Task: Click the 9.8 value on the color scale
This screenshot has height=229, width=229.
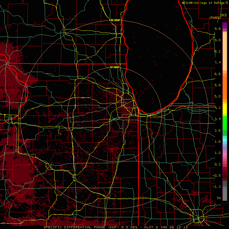Action: pyautogui.click(x=218, y=28)
